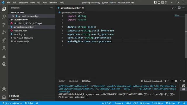Open Explorer Views and More Actions ellipsis
Screen dimensions: 187x105
coord(51,8)
